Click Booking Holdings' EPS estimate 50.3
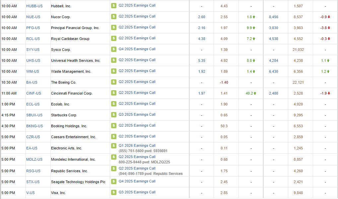Image resolution: width=338 pixels, height=199 pixels. click(x=224, y=126)
